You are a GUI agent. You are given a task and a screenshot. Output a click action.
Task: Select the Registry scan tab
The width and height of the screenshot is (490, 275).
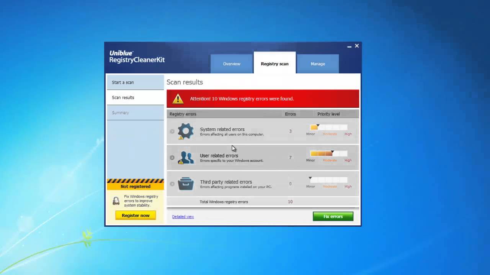274,63
